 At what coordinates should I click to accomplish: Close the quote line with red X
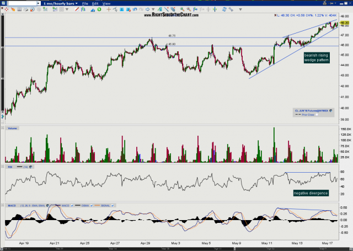click(275, 15)
